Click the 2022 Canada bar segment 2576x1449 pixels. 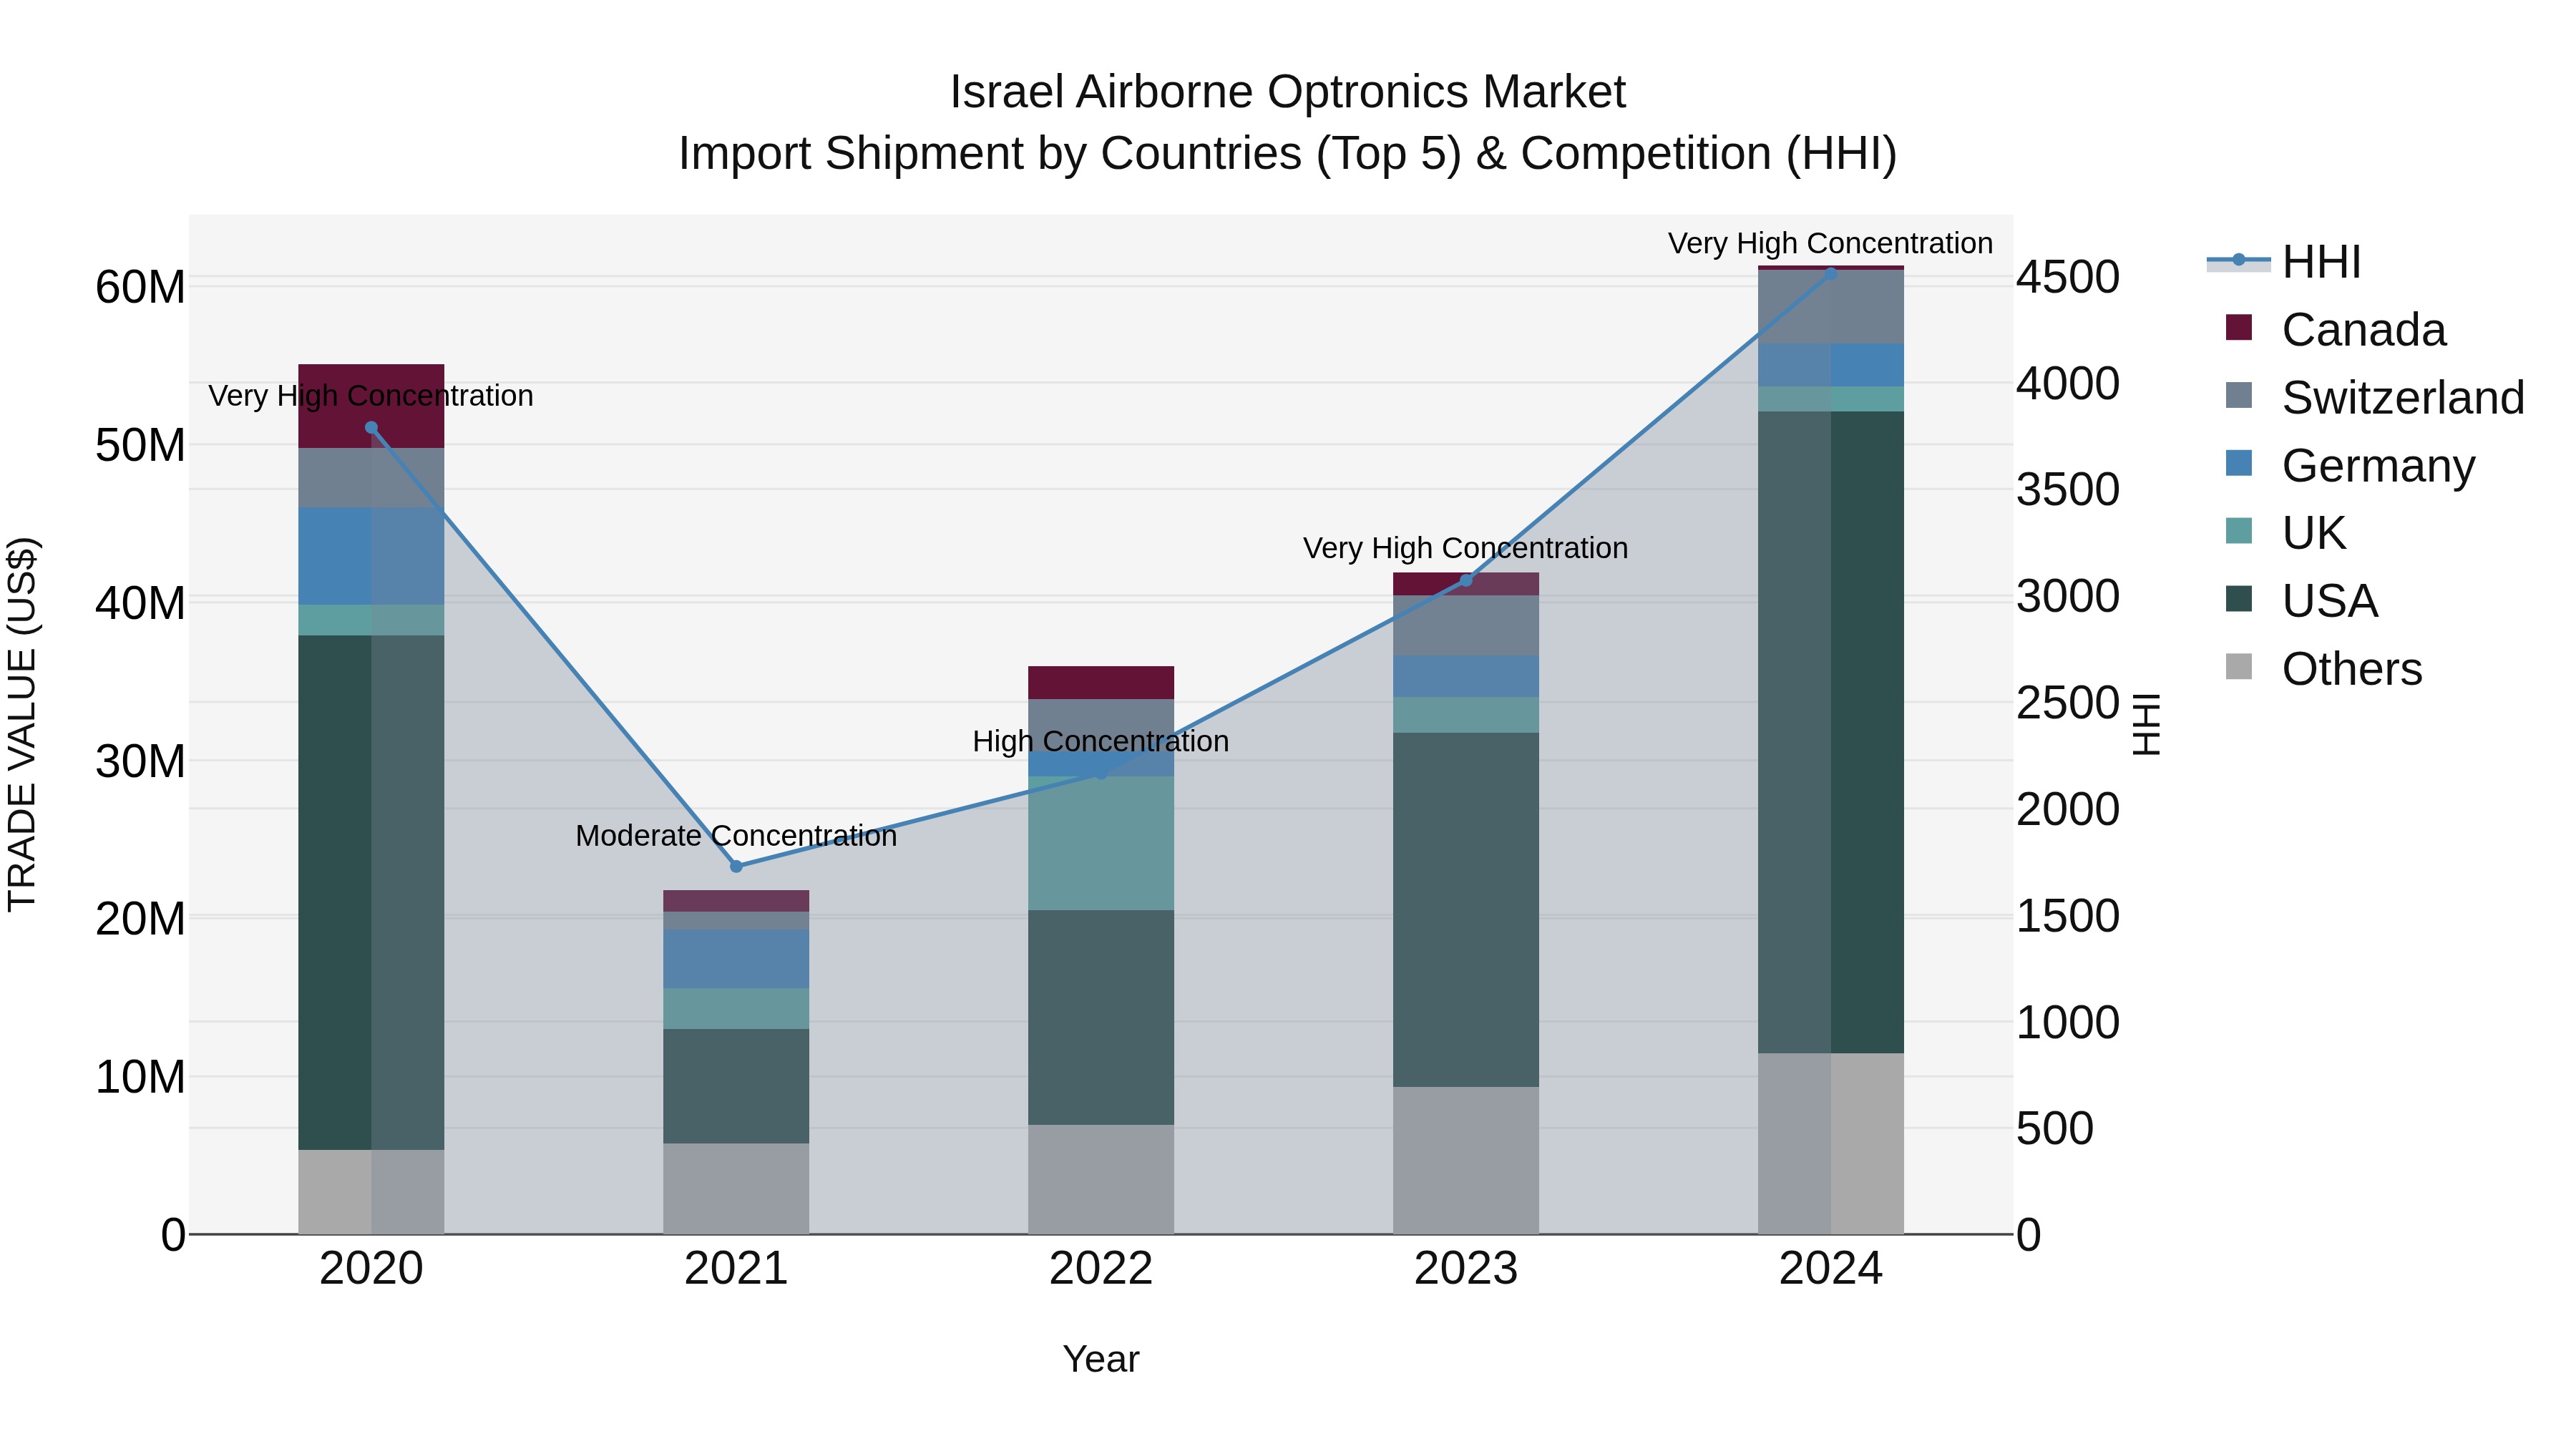pos(1101,683)
